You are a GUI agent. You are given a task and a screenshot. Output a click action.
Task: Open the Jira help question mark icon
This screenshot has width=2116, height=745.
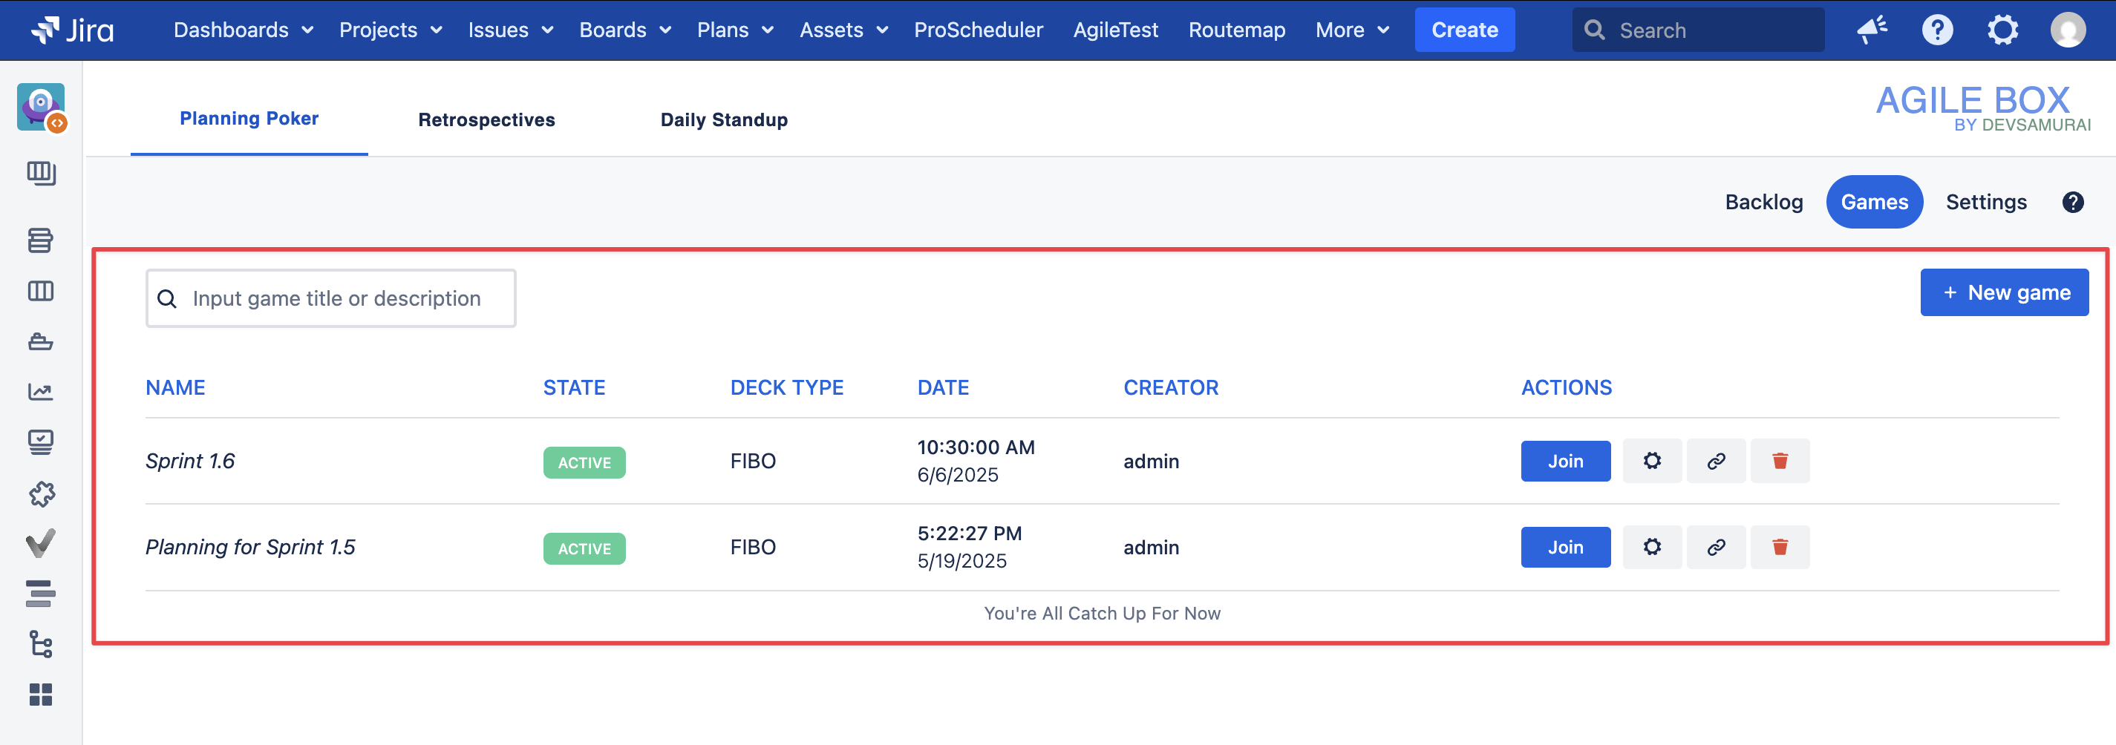click(1936, 30)
